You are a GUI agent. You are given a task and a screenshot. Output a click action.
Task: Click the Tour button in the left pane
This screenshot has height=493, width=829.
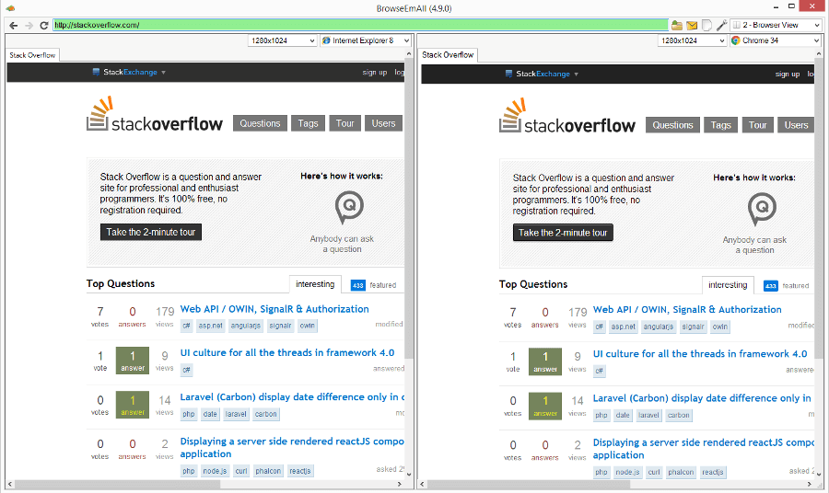pyautogui.click(x=344, y=123)
